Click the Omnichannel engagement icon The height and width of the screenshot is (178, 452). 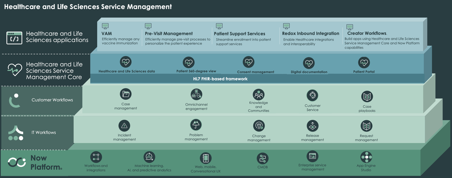196,94
